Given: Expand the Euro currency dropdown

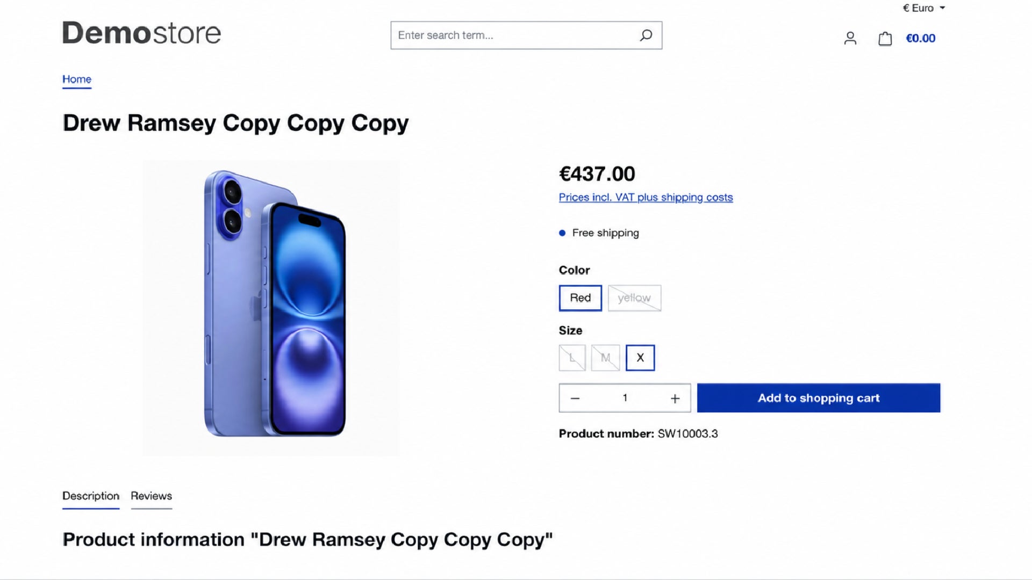Looking at the screenshot, I should 923,8.
